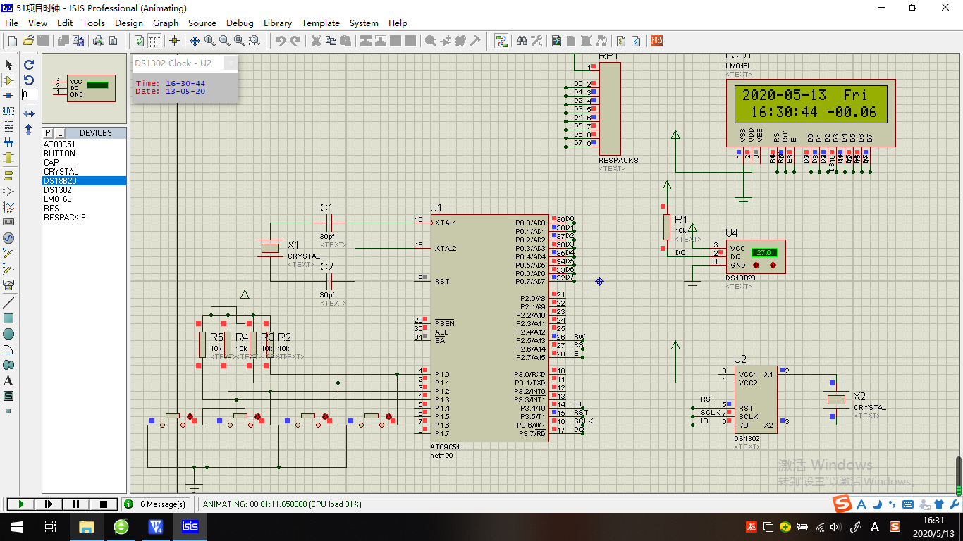Image resolution: width=963 pixels, height=541 pixels.
Task: Open the Design menu
Action: pos(129,23)
